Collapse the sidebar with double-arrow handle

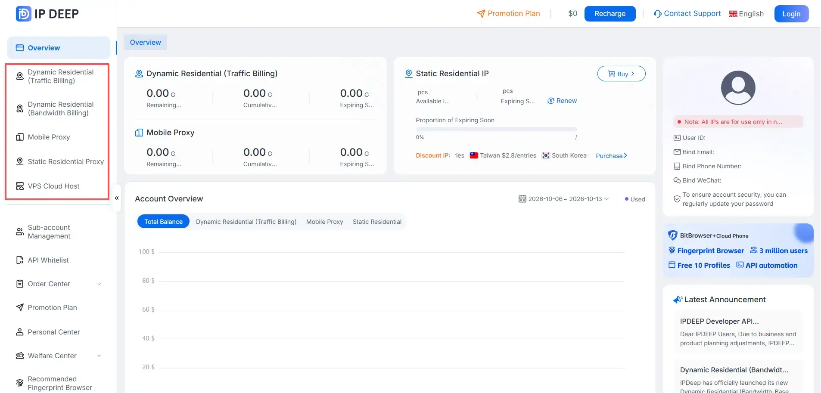pos(117,198)
